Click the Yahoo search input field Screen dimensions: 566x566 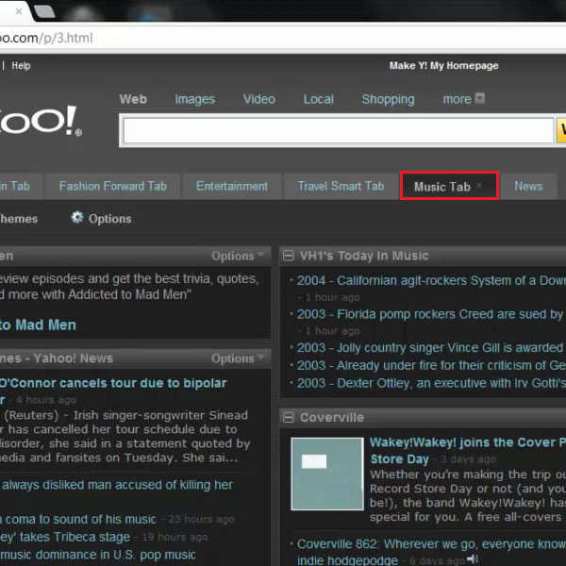pos(339,130)
